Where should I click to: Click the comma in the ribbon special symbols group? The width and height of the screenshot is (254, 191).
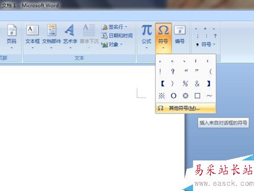point(196,29)
